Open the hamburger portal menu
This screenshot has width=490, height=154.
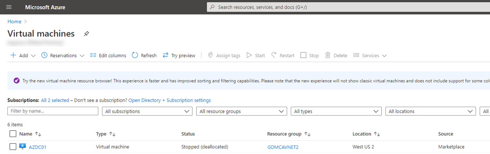coord(9,7)
